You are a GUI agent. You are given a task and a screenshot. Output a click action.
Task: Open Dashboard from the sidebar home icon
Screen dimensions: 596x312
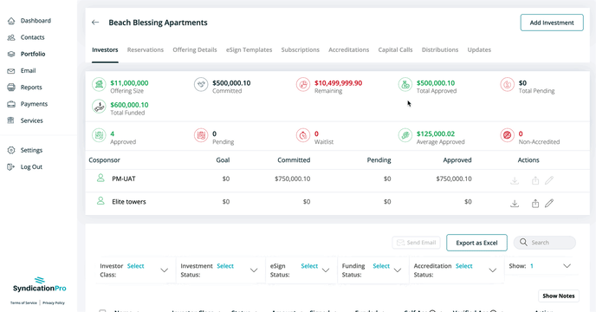click(x=11, y=21)
